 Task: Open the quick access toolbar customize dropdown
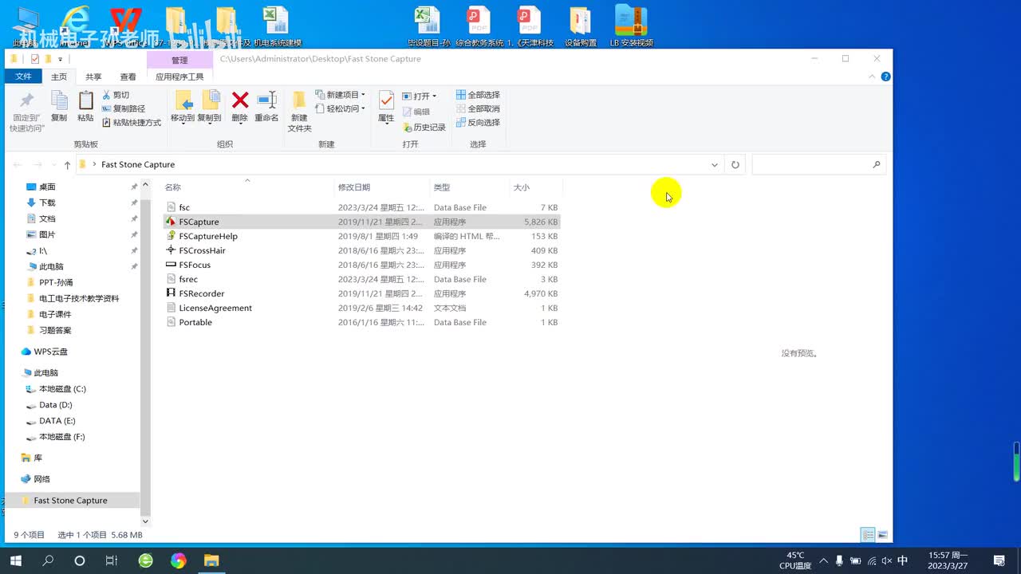[x=60, y=59]
